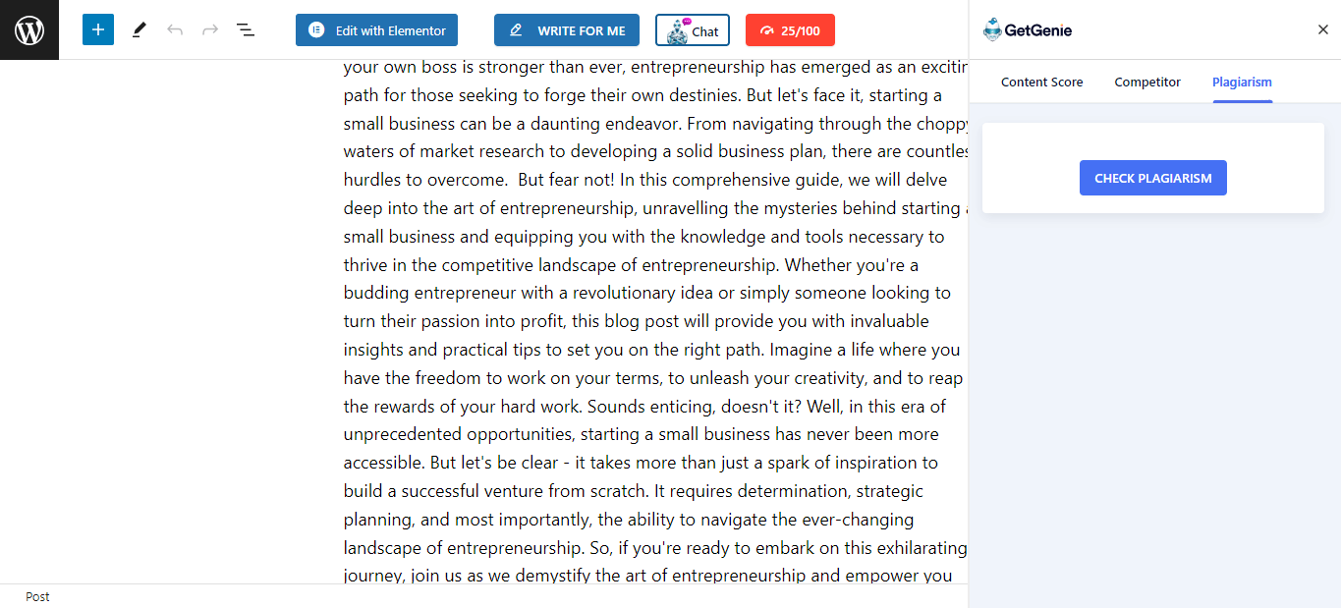Select the Plagiarism tab
This screenshot has width=1341, height=608.
[x=1242, y=83]
